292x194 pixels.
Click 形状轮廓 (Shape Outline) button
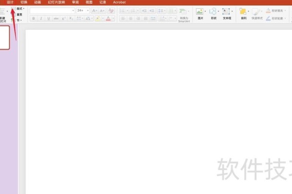(x=275, y=18)
